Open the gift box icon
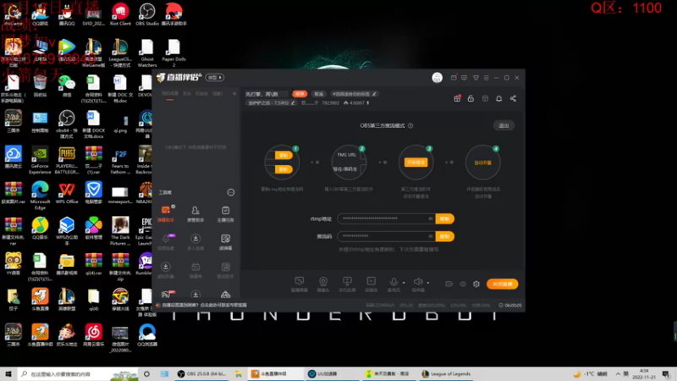 [457, 98]
